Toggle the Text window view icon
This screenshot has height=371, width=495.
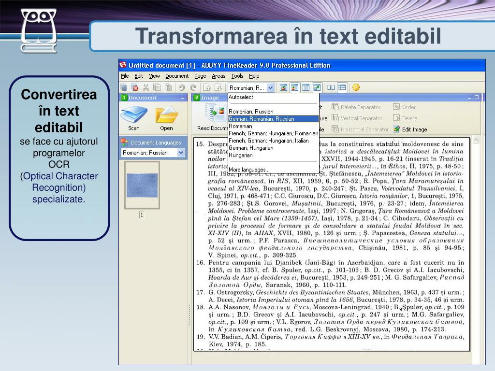pyautogui.click(x=306, y=87)
